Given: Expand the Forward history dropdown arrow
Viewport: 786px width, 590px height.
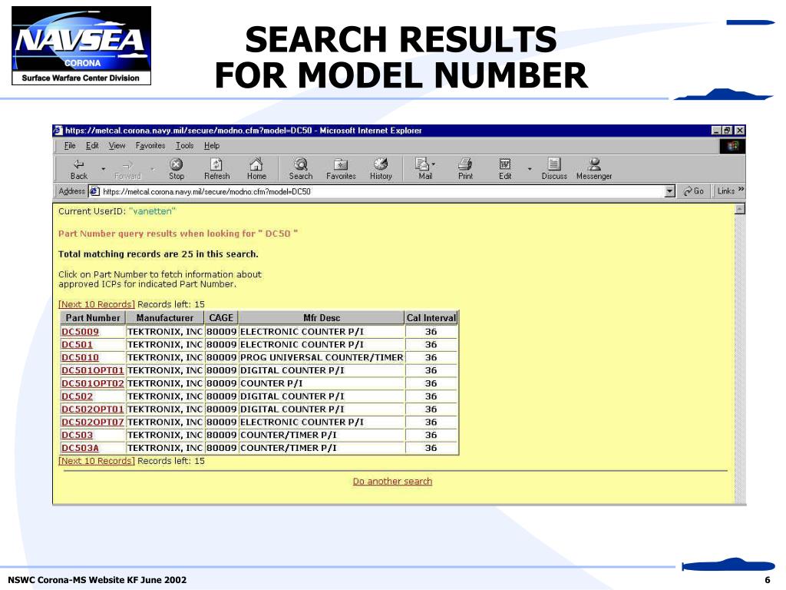Looking at the screenshot, I should coord(153,169).
